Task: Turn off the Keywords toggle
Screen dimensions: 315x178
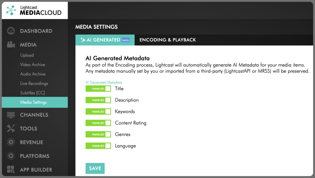Action: [x=98, y=112]
